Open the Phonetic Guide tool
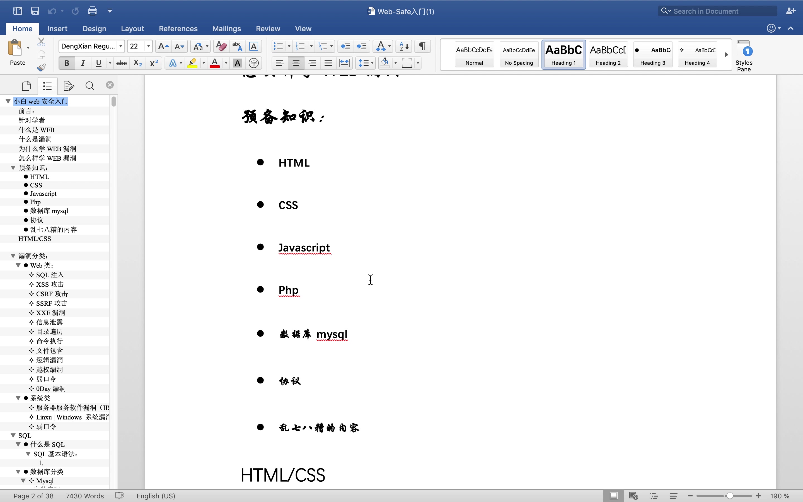The height and width of the screenshot is (502, 803). (253, 63)
